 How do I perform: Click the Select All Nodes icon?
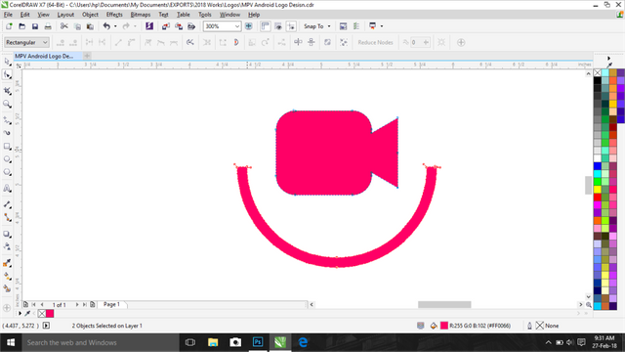click(x=344, y=42)
